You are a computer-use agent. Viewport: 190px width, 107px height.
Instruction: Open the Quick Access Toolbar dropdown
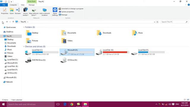[11, 2]
